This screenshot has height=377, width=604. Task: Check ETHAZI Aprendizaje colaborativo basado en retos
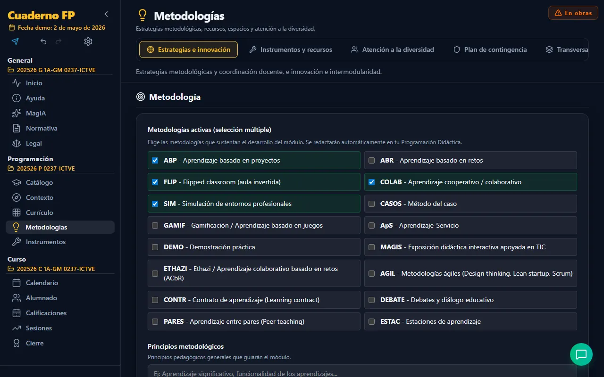[155, 273]
